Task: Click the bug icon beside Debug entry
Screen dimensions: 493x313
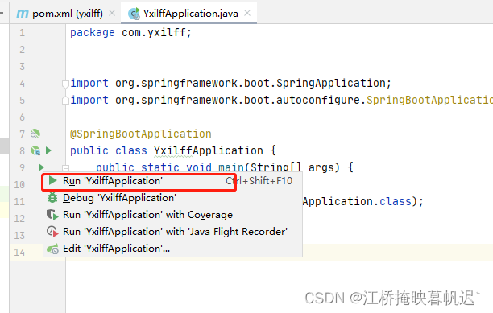Action: 52,198
